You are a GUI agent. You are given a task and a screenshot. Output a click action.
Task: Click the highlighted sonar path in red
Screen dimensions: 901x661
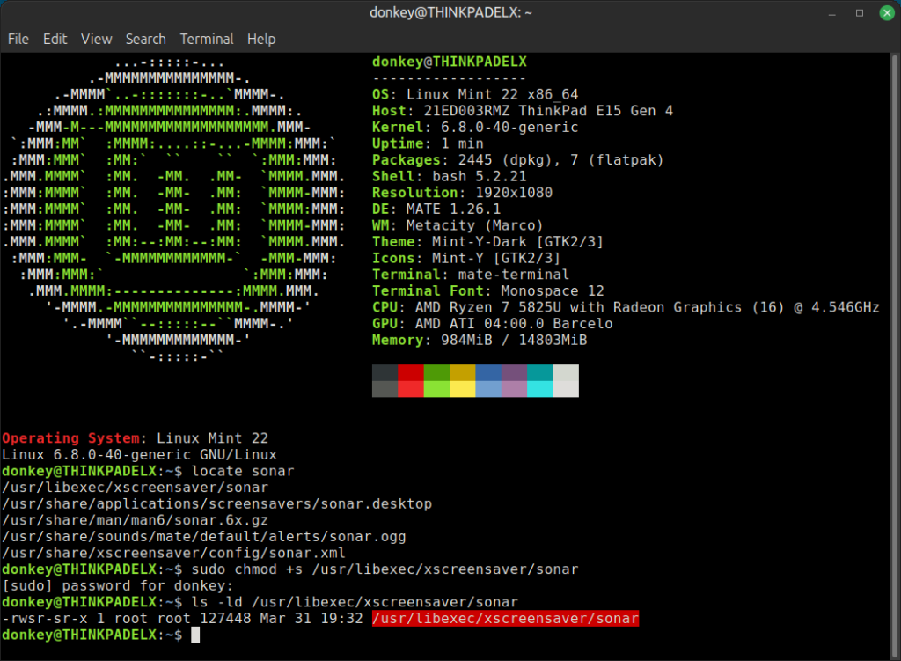click(506, 618)
